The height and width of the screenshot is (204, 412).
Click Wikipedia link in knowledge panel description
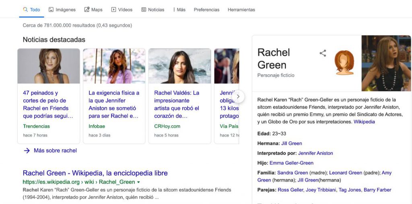364,122
